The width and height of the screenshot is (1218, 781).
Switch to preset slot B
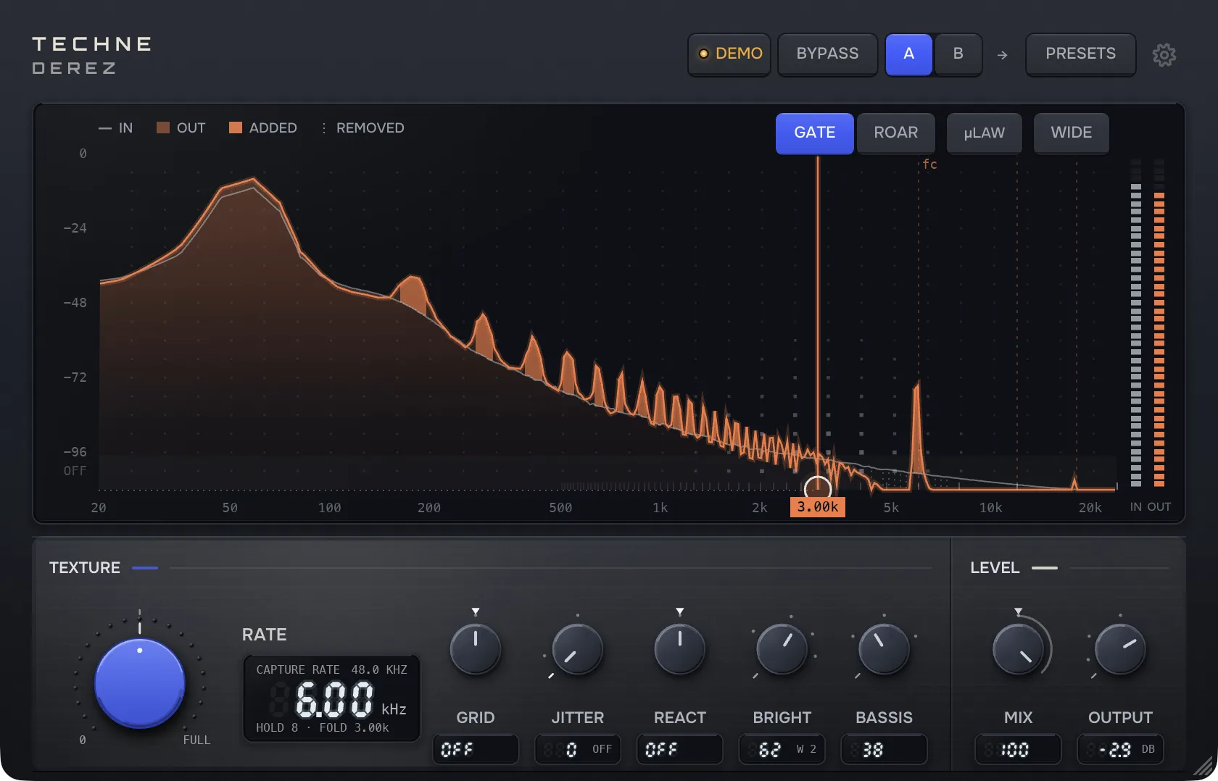958,54
